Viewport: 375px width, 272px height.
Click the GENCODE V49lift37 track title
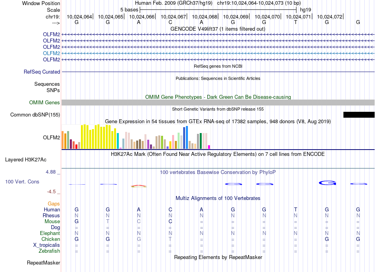217,29
